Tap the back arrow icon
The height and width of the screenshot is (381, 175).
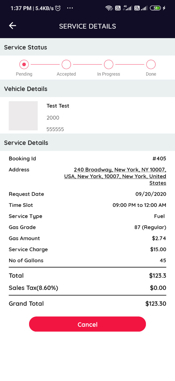pos(12,26)
